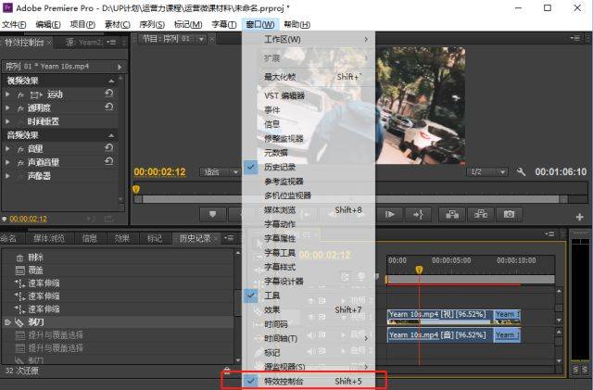Reset the 声道音量 effect

[109, 161]
